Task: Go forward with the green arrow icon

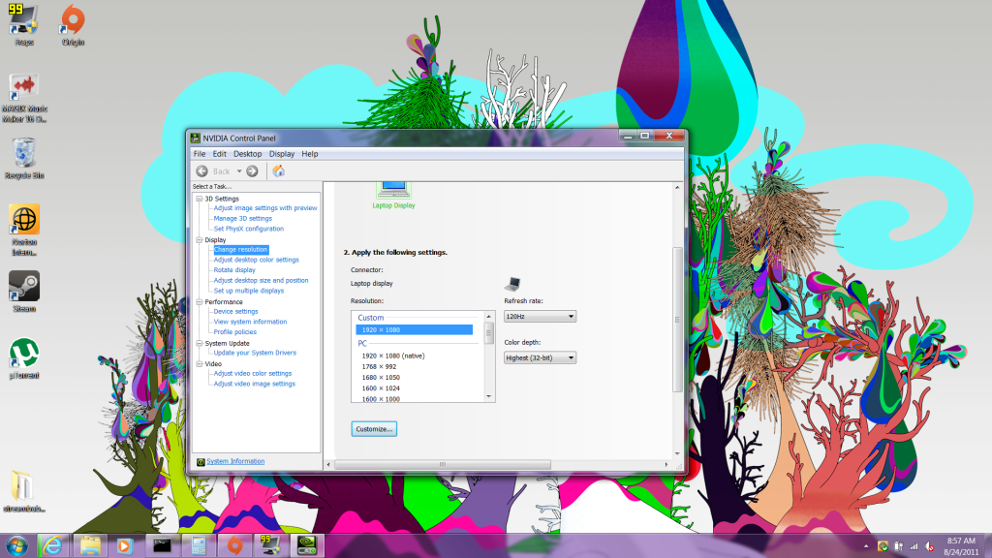Action: tap(253, 171)
